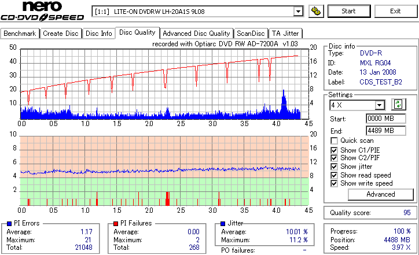Click the Nero CD-DVD Speed logo
This screenshot has width=419, height=255.
tap(42, 11)
